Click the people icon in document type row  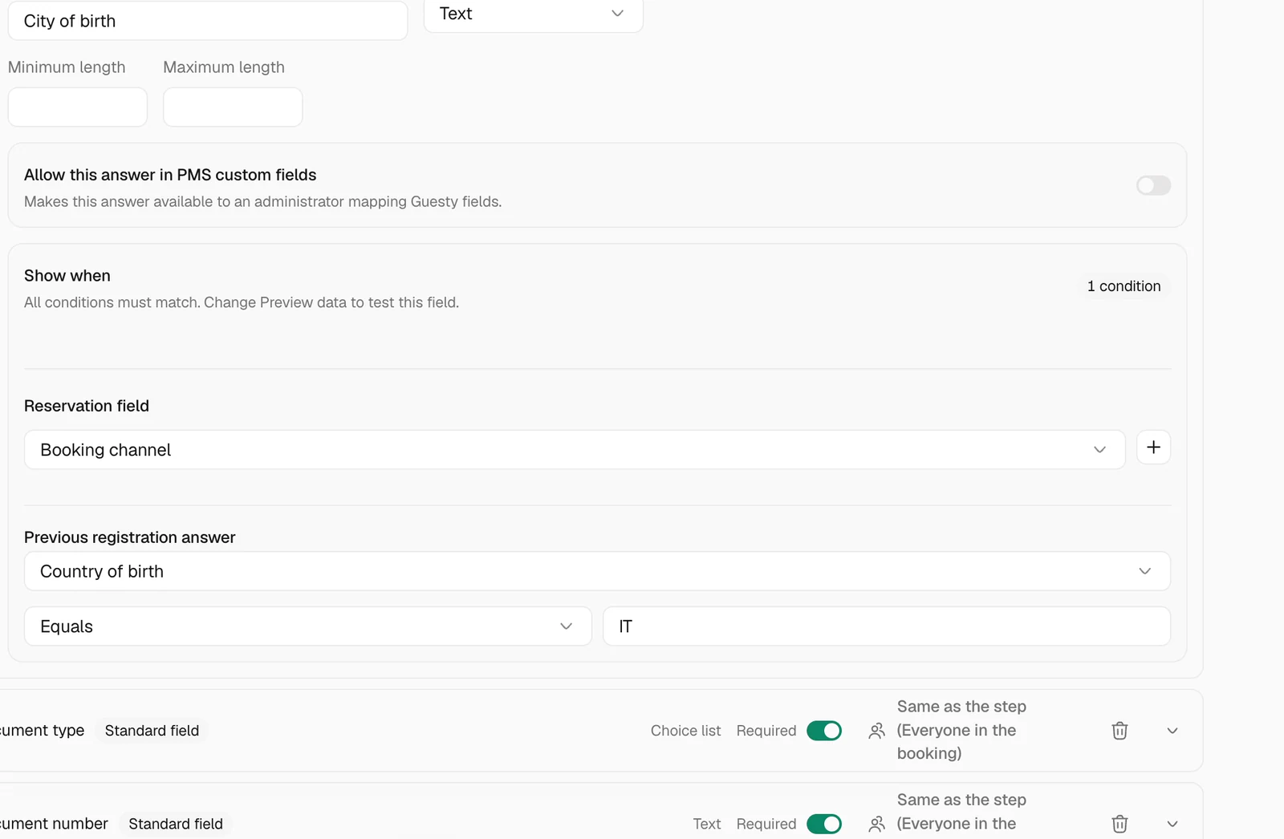[x=876, y=731]
